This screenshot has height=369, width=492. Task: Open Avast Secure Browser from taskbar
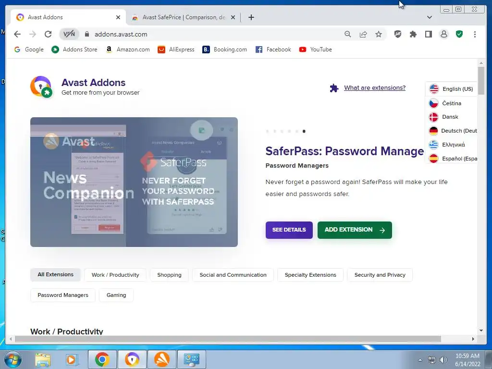pyautogui.click(x=132, y=359)
